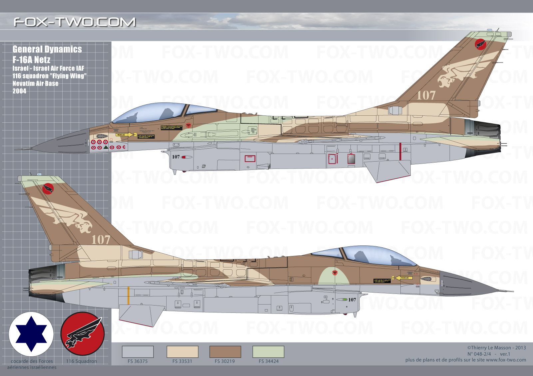Click the 107 number on upper aircraft intake
The width and height of the screenshot is (533, 376).
(x=176, y=157)
